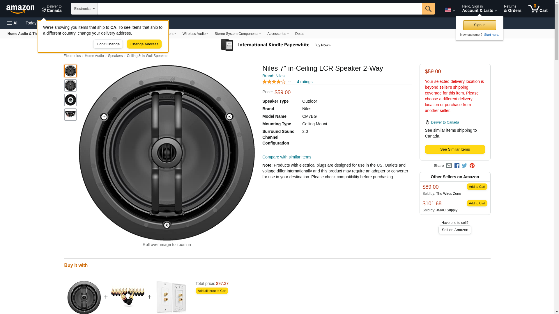This screenshot has height=314, width=559.
Task: Select the second product thumbnail image
Action: 70,85
